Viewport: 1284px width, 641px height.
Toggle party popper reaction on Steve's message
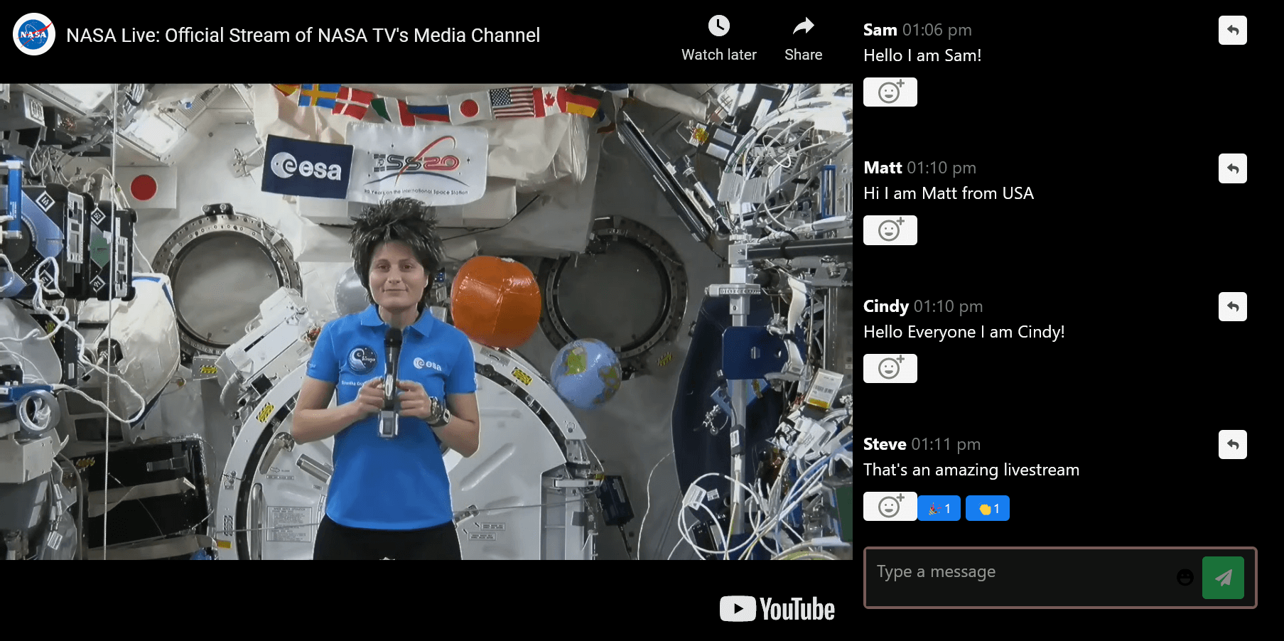coord(939,508)
